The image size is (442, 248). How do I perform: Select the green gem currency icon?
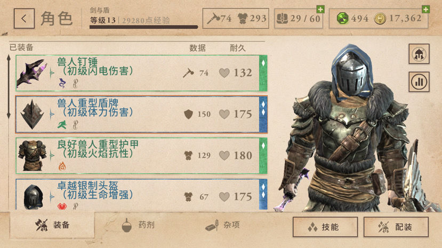[342, 19]
